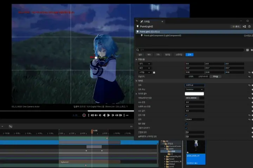The height and width of the screenshot is (168, 253).
Task: Click the back arrow above the timeline
Action: [x=131, y=126]
